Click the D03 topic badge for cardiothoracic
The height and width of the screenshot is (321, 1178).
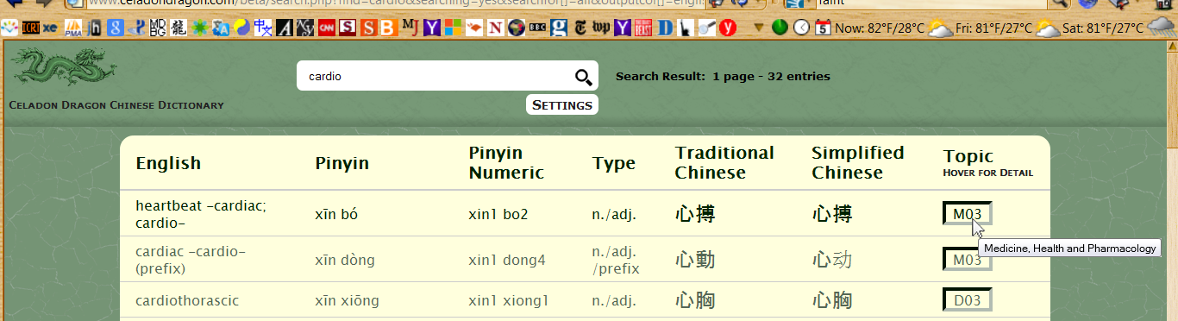(967, 300)
